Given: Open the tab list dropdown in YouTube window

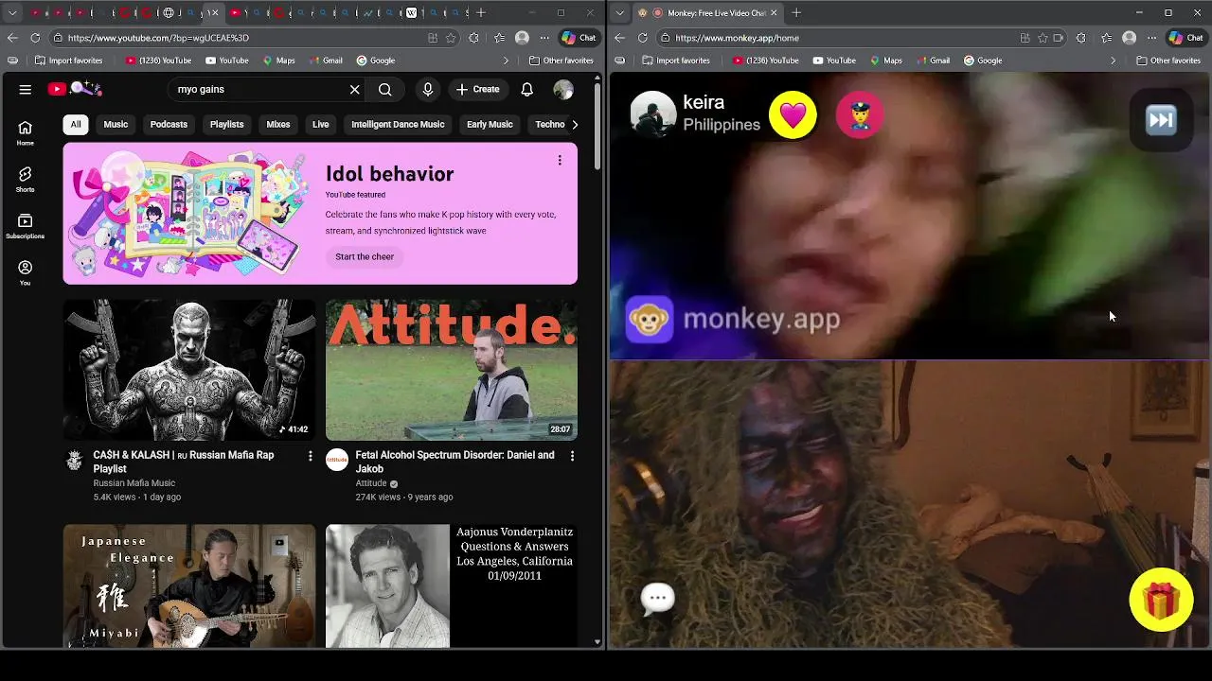Looking at the screenshot, I should click(x=12, y=13).
